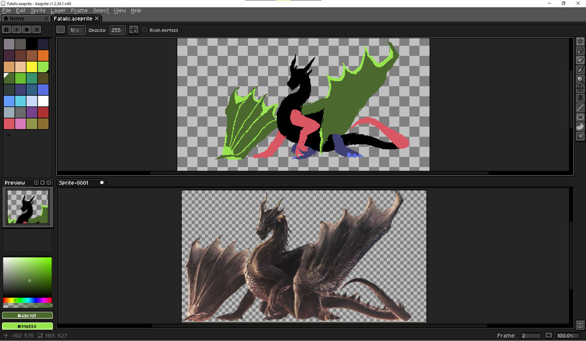This screenshot has height=341, width=586.
Task: Select the Sprite-0001 tab
Action: coord(81,183)
